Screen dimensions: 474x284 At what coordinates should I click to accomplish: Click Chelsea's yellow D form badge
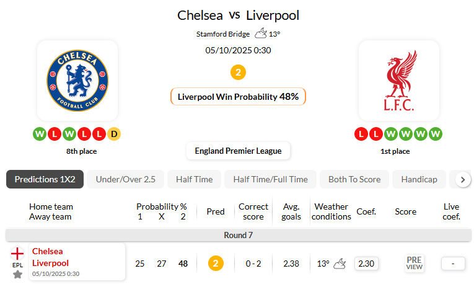coord(114,133)
